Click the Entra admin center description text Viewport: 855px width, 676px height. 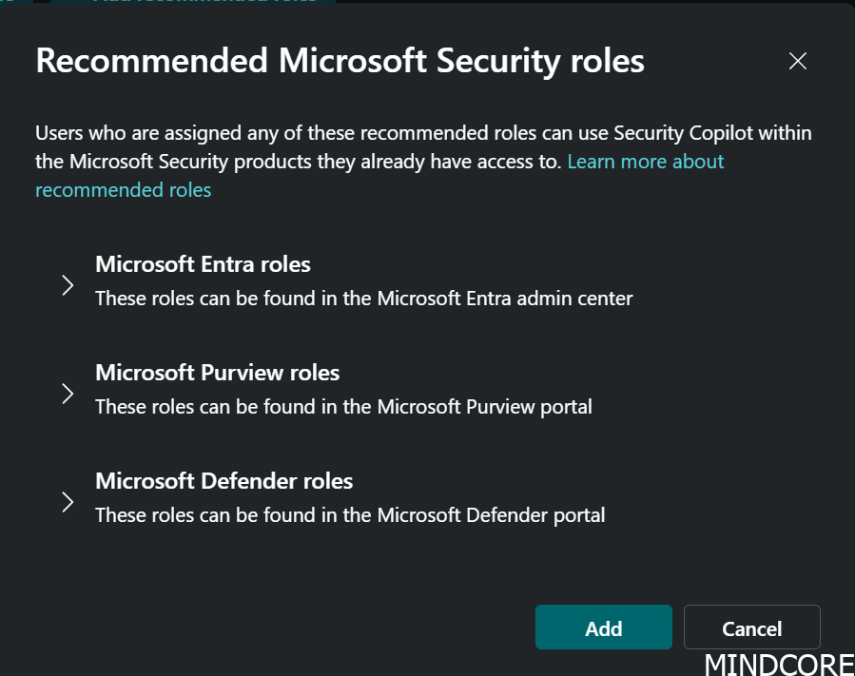pyautogui.click(x=363, y=299)
